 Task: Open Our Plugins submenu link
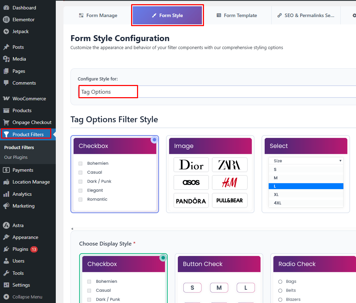(16, 157)
